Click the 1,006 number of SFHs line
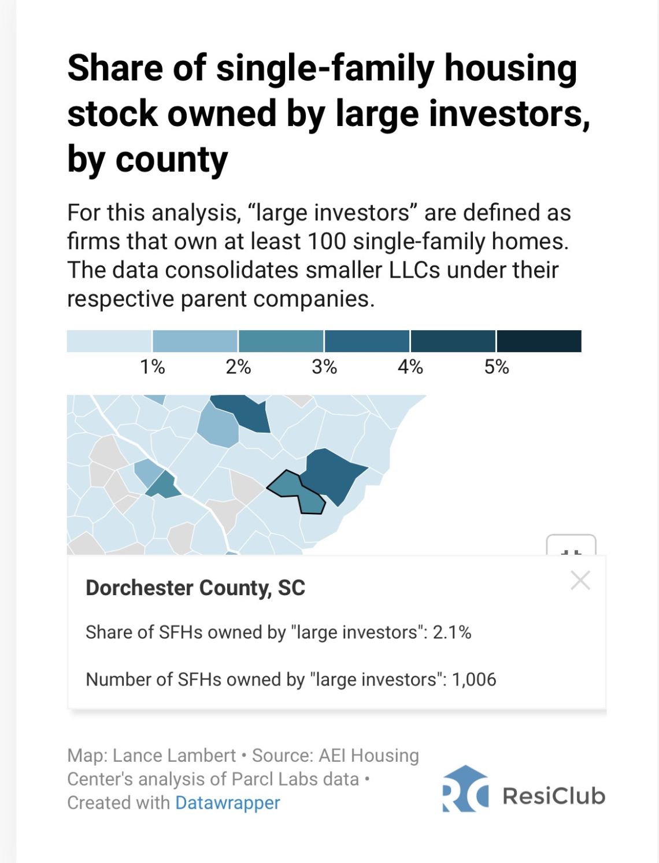Image resolution: width=659 pixels, height=863 pixels. pos(291,679)
